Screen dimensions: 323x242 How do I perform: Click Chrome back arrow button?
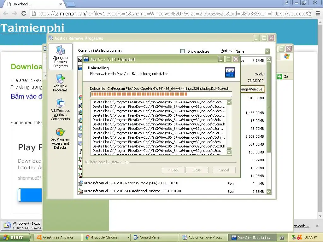point(6,14)
